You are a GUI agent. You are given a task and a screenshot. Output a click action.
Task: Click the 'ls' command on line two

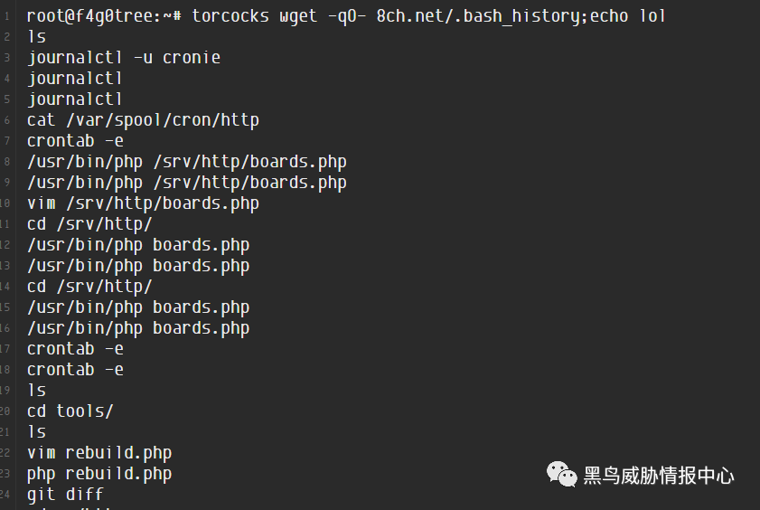pyautogui.click(x=37, y=37)
